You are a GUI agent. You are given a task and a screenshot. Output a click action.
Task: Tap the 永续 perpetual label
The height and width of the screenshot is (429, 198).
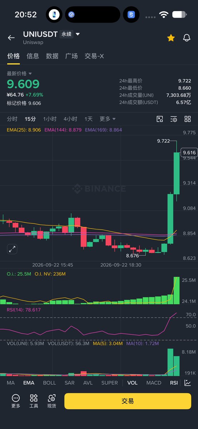pyautogui.click(x=67, y=34)
